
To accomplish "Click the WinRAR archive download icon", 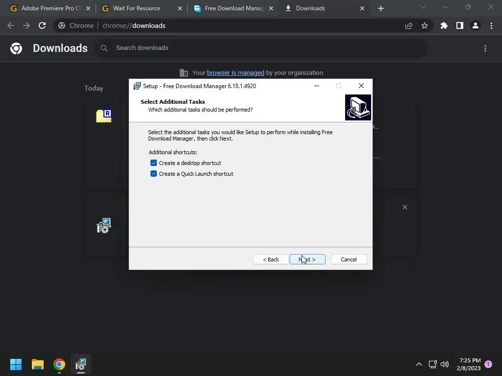I will [x=104, y=116].
